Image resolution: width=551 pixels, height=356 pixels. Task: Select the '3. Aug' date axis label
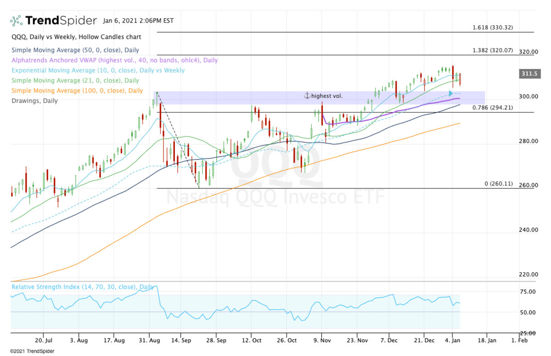(79, 340)
